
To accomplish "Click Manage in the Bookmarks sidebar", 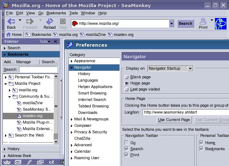I will 23,62.
